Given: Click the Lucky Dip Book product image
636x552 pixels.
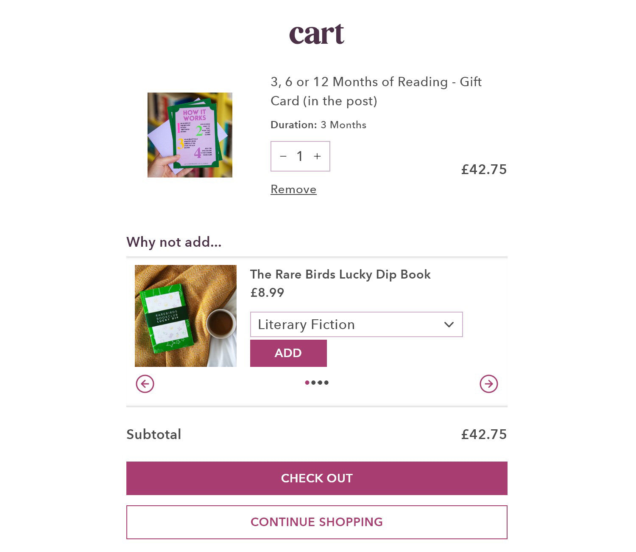Looking at the screenshot, I should pyautogui.click(x=186, y=316).
